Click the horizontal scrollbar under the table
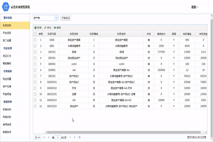Image resolution: width=213 pixels, height=142 pixels. click(118, 132)
